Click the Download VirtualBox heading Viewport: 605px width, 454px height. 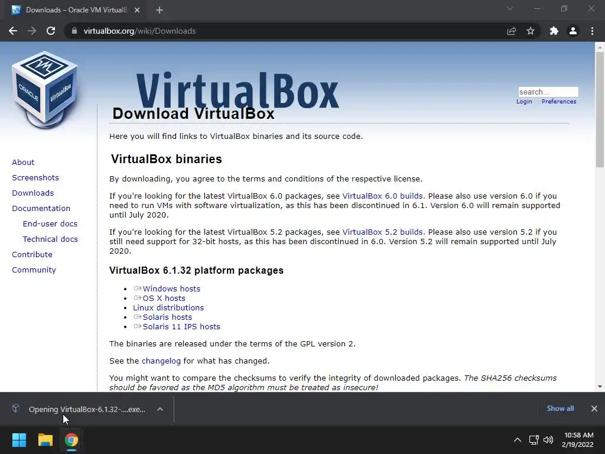[193, 113]
